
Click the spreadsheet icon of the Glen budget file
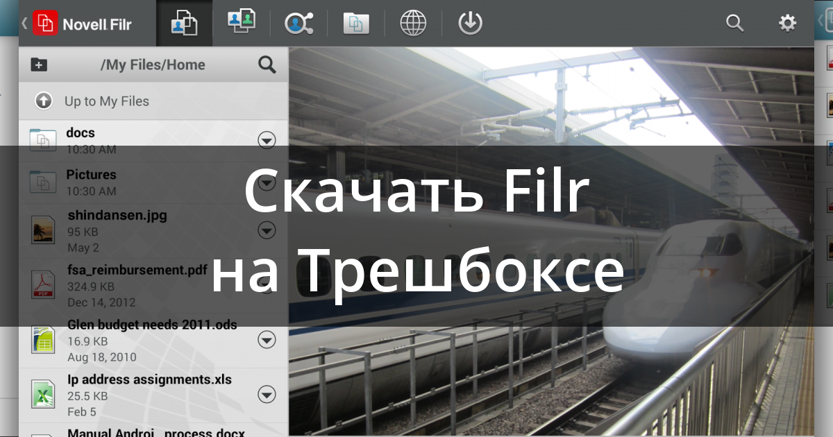43,340
